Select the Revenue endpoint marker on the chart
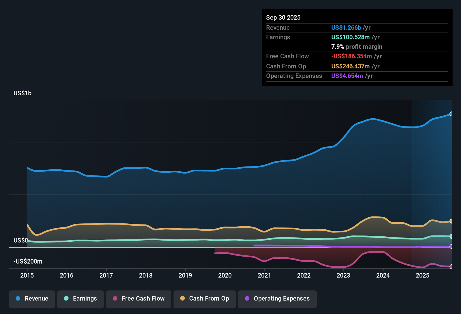This screenshot has width=461, height=314. pos(451,114)
